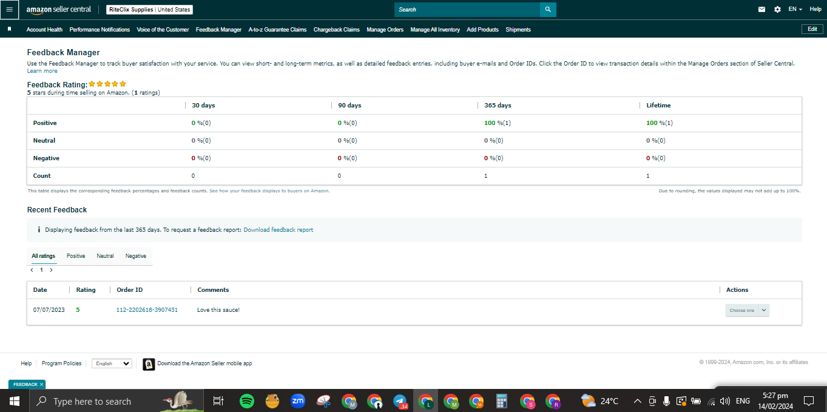The height and width of the screenshot is (412, 827).
Task: Open Telegram from taskbar
Action: point(400,401)
